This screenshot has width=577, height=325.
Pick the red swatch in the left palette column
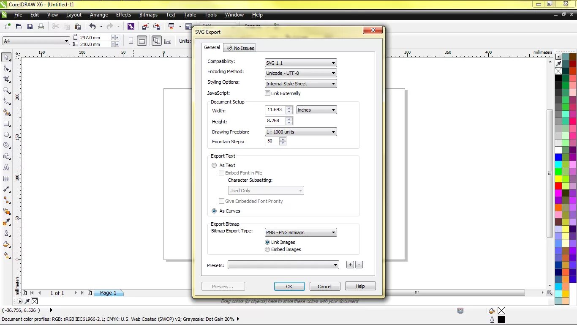click(x=558, y=186)
